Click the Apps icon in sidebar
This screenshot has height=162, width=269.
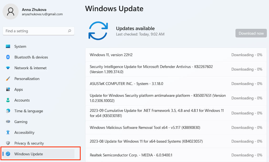tap(8, 89)
